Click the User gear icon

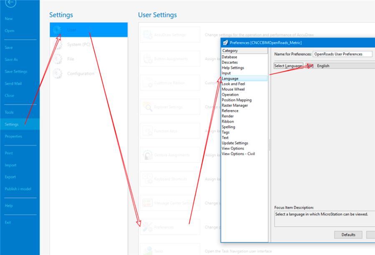click(58, 30)
